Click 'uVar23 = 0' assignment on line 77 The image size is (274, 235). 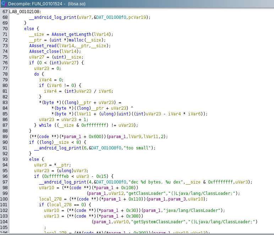(47, 69)
